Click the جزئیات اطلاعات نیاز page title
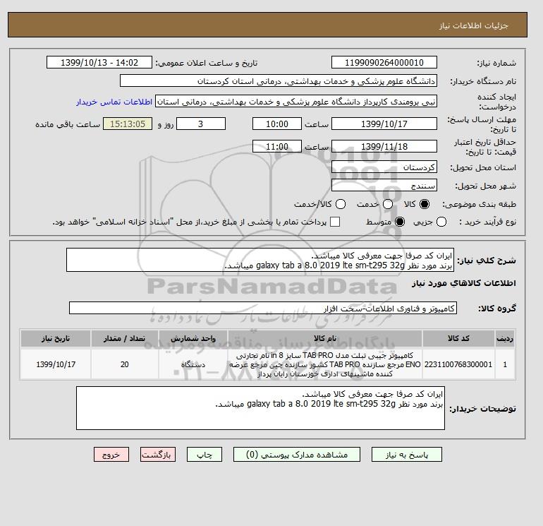This screenshot has width=543, height=526. (x=473, y=25)
